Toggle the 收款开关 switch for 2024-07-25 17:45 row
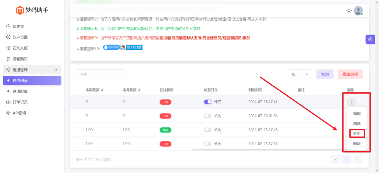The height and width of the screenshot is (173, 379). (208, 130)
